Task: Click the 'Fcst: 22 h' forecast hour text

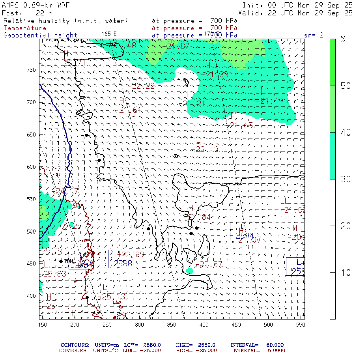Action: tap(24, 13)
